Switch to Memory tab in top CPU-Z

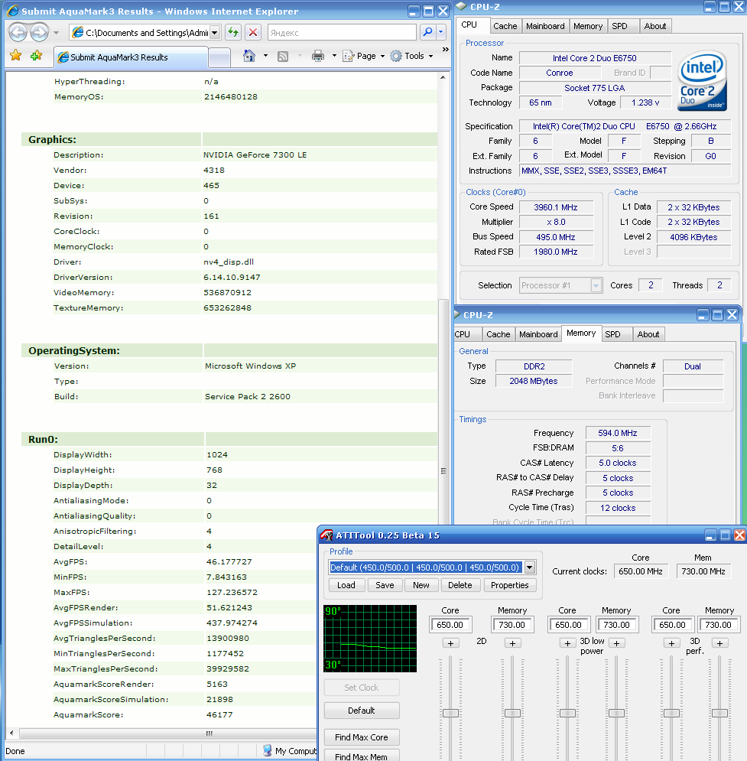(588, 26)
